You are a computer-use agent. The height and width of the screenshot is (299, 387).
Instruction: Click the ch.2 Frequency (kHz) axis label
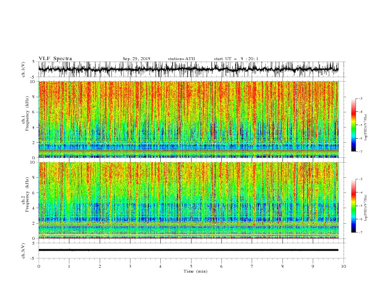(25, 194)
